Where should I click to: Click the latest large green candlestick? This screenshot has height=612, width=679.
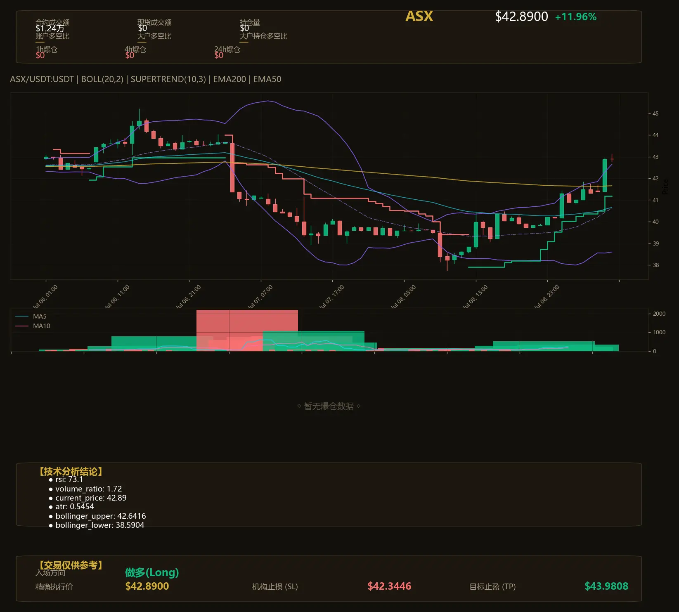point(605,175)
